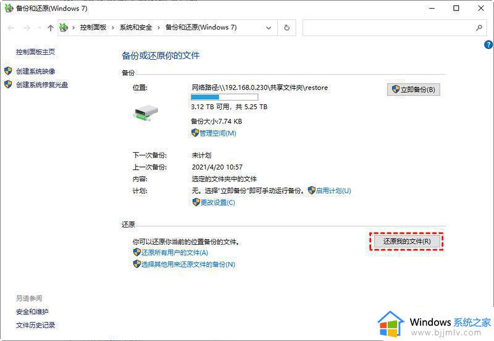Image resolution: width=494 pixels, height=341 pixels.
Task: Open the address bar history dropdown
Action: point(269,28)
